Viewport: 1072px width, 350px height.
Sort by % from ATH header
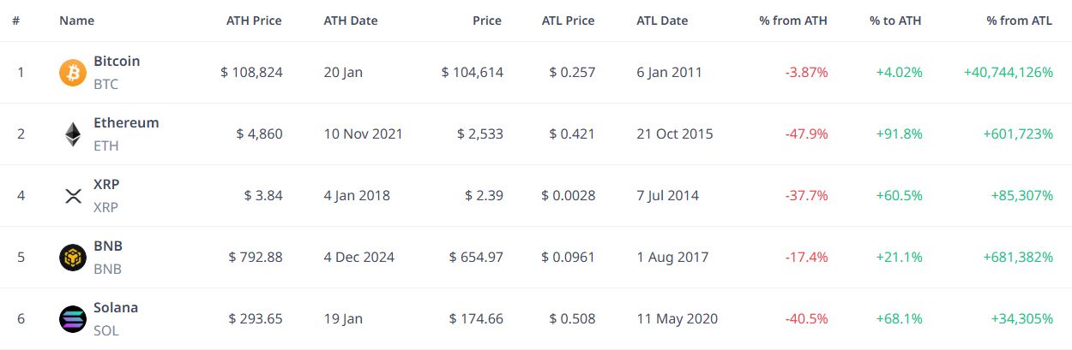coord(793,21)
